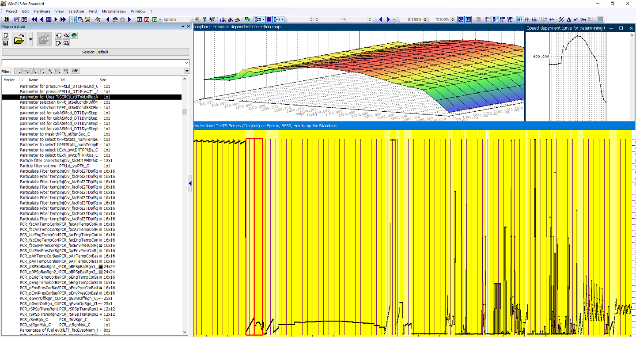Click the Session: Default button
636x337 pixels.
(95, 52)
